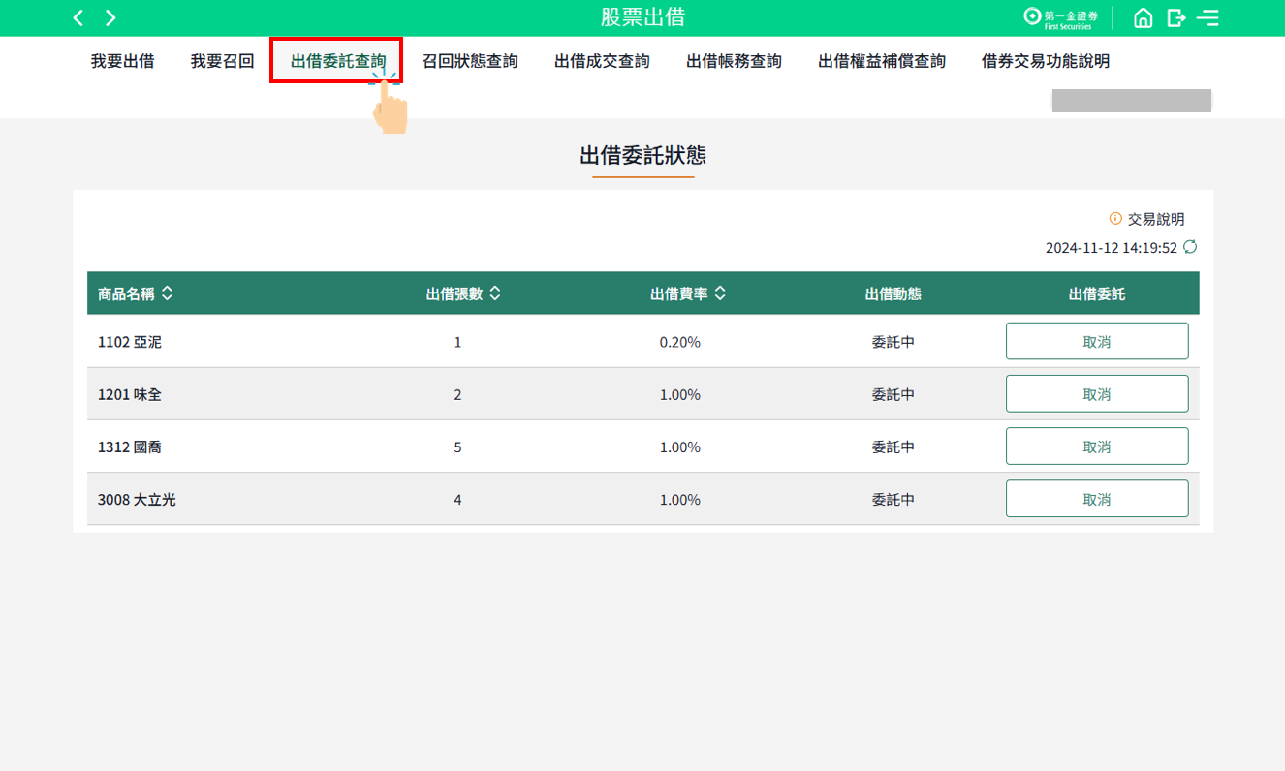Switch to 我要出借 tab
This screenshot has height=771, width=1285.
point(122,61)
